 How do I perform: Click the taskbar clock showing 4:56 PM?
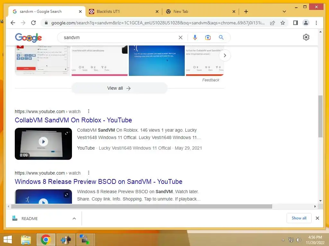(x=315, y=237)
